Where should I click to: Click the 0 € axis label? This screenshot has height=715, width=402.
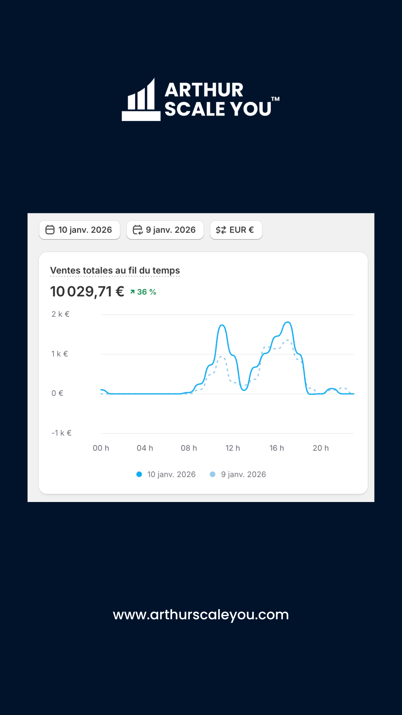point(57,393)
